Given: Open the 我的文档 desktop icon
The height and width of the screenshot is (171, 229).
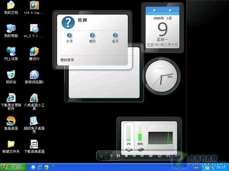Looking at the screenshot, I should pos(11,8).
